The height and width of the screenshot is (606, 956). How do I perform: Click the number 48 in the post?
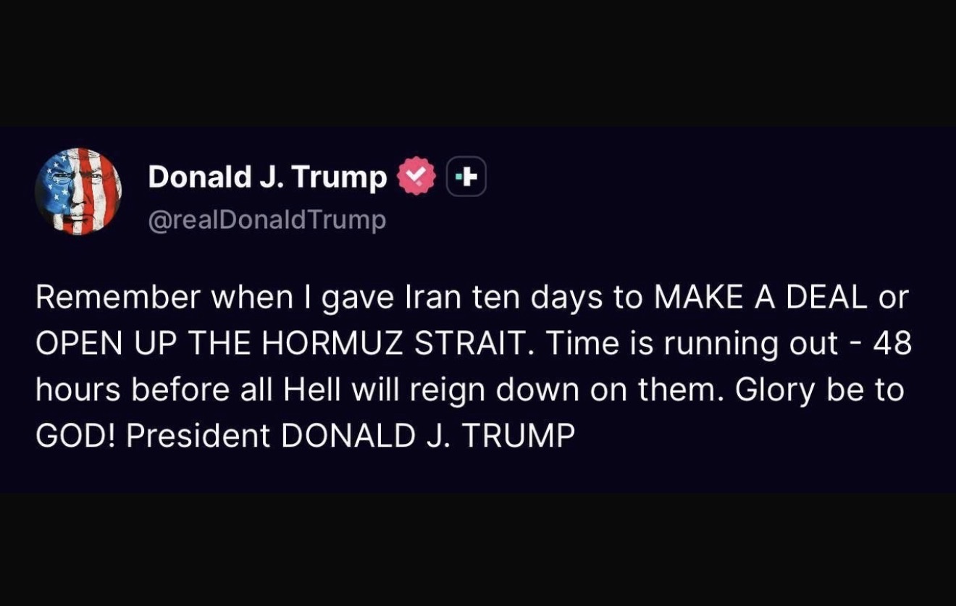pyautogui.click(x=892, y=344)
